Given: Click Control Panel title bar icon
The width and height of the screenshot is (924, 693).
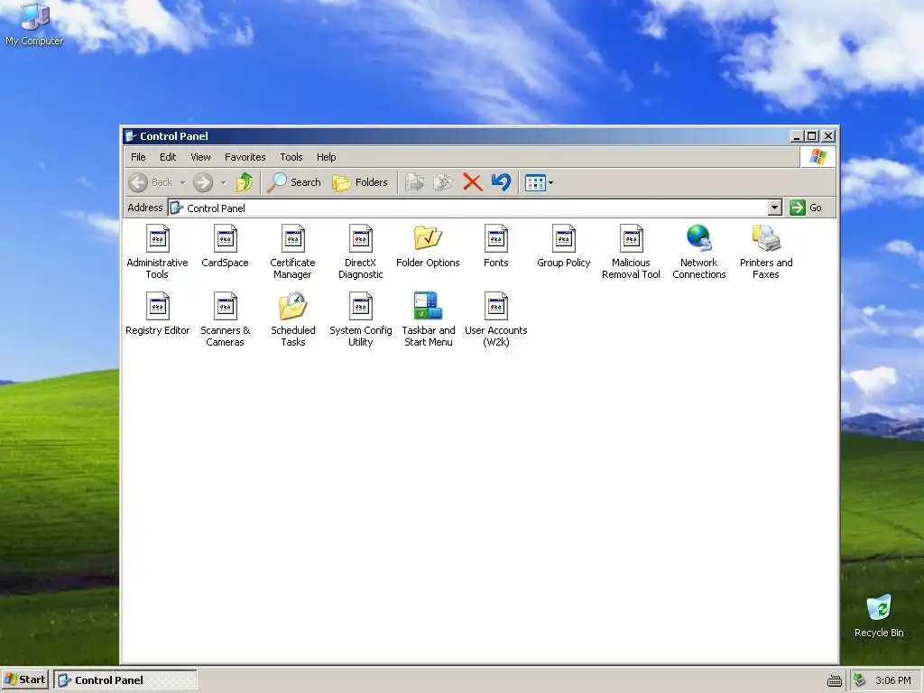Looking at the screenshot, I should click(131, 136).
